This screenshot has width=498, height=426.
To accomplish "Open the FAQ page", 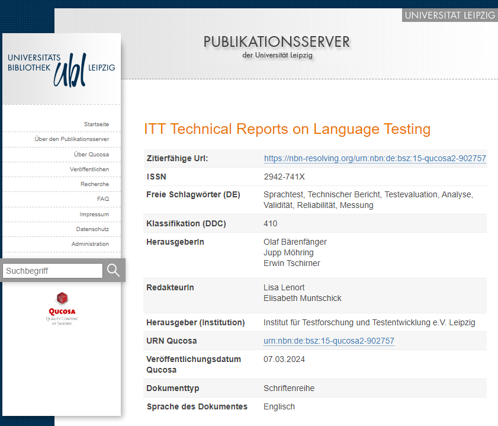I will pos(103,199).
